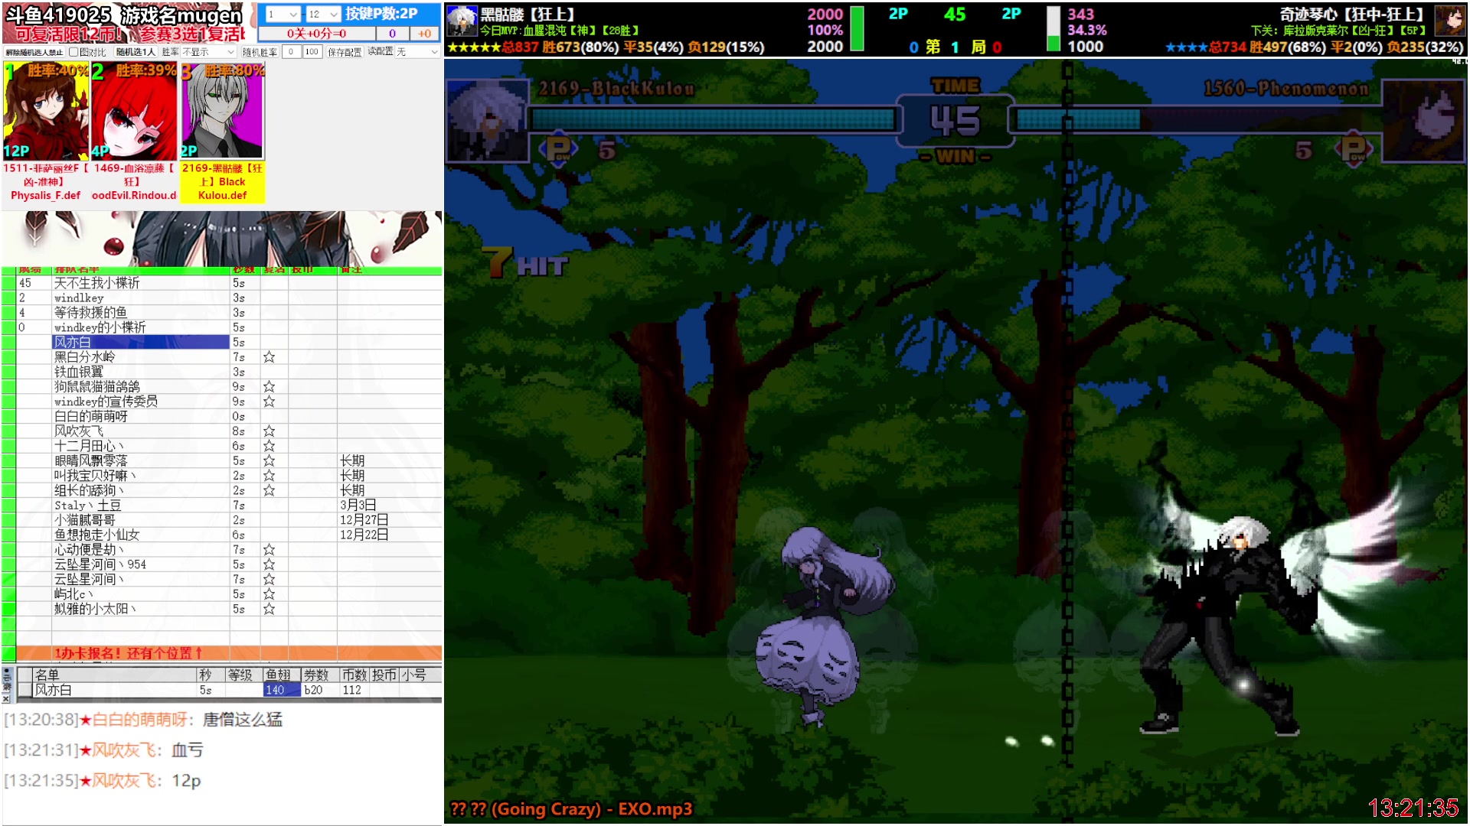Click the star in the 眼睛风飘零落 row

269,461
